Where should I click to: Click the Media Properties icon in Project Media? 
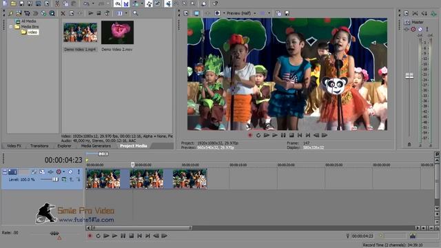point(72,13)
